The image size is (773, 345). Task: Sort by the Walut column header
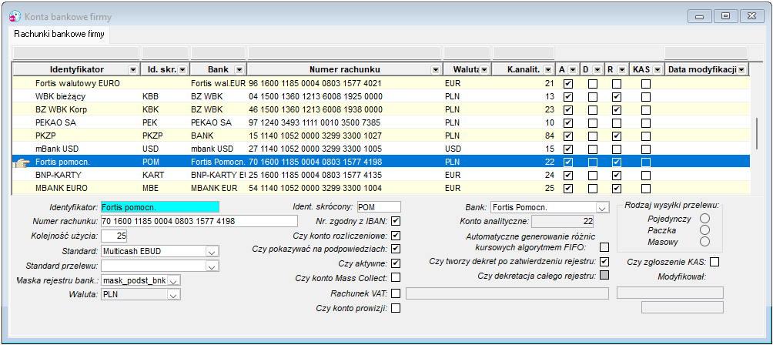click(x=462, y=69)
